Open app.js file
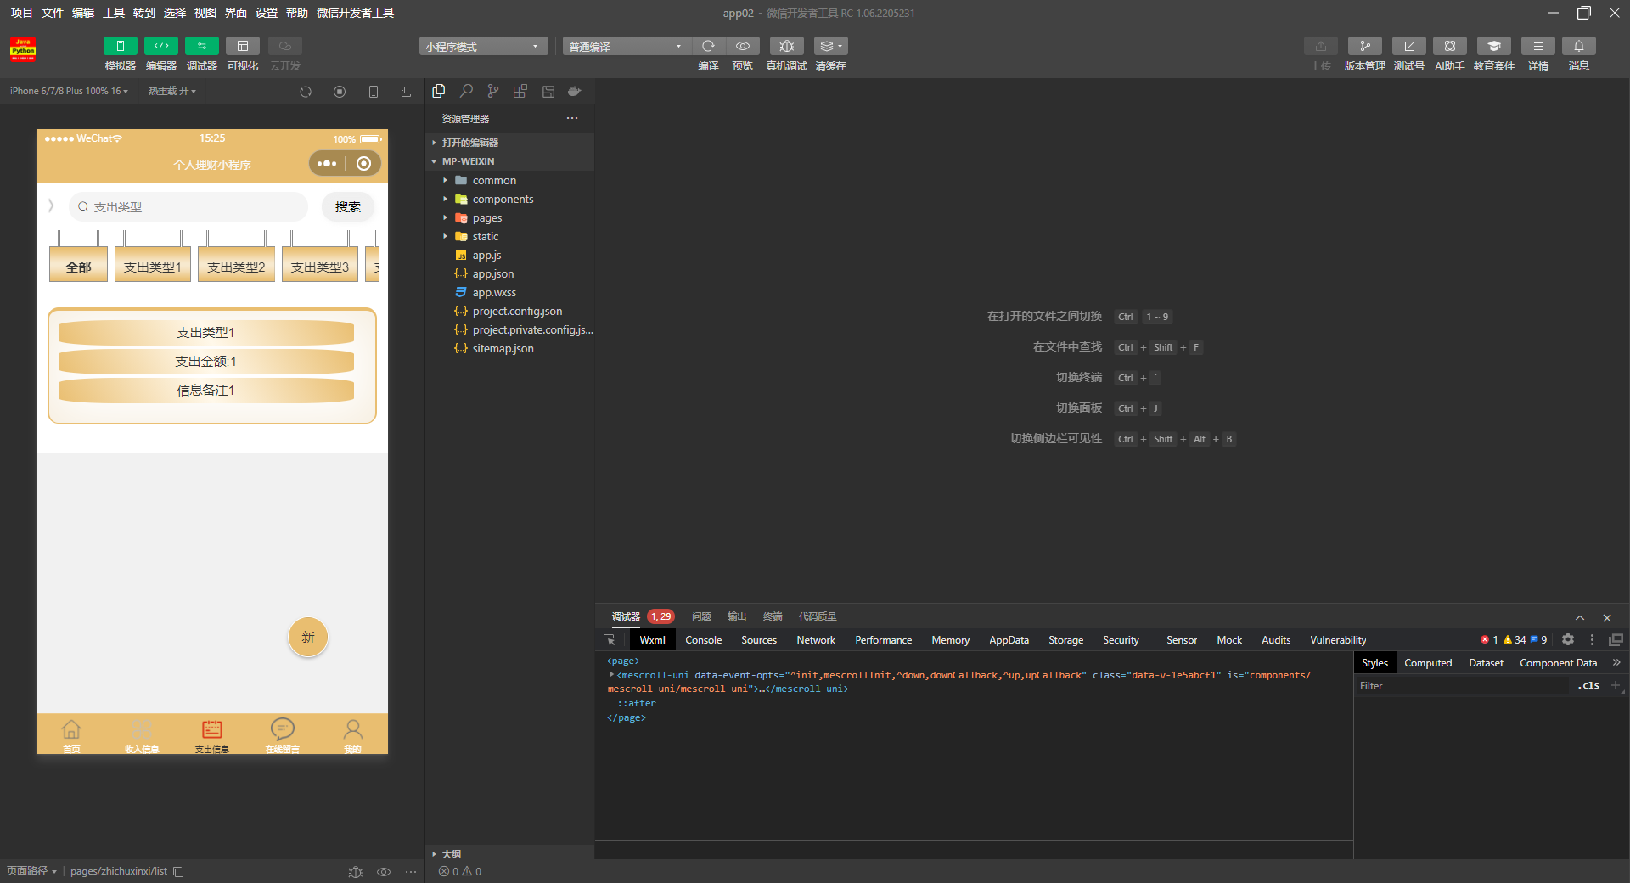 (x=509, y=255)
